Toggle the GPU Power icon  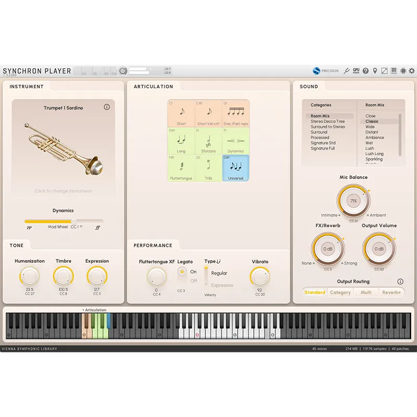click(356, 71)
